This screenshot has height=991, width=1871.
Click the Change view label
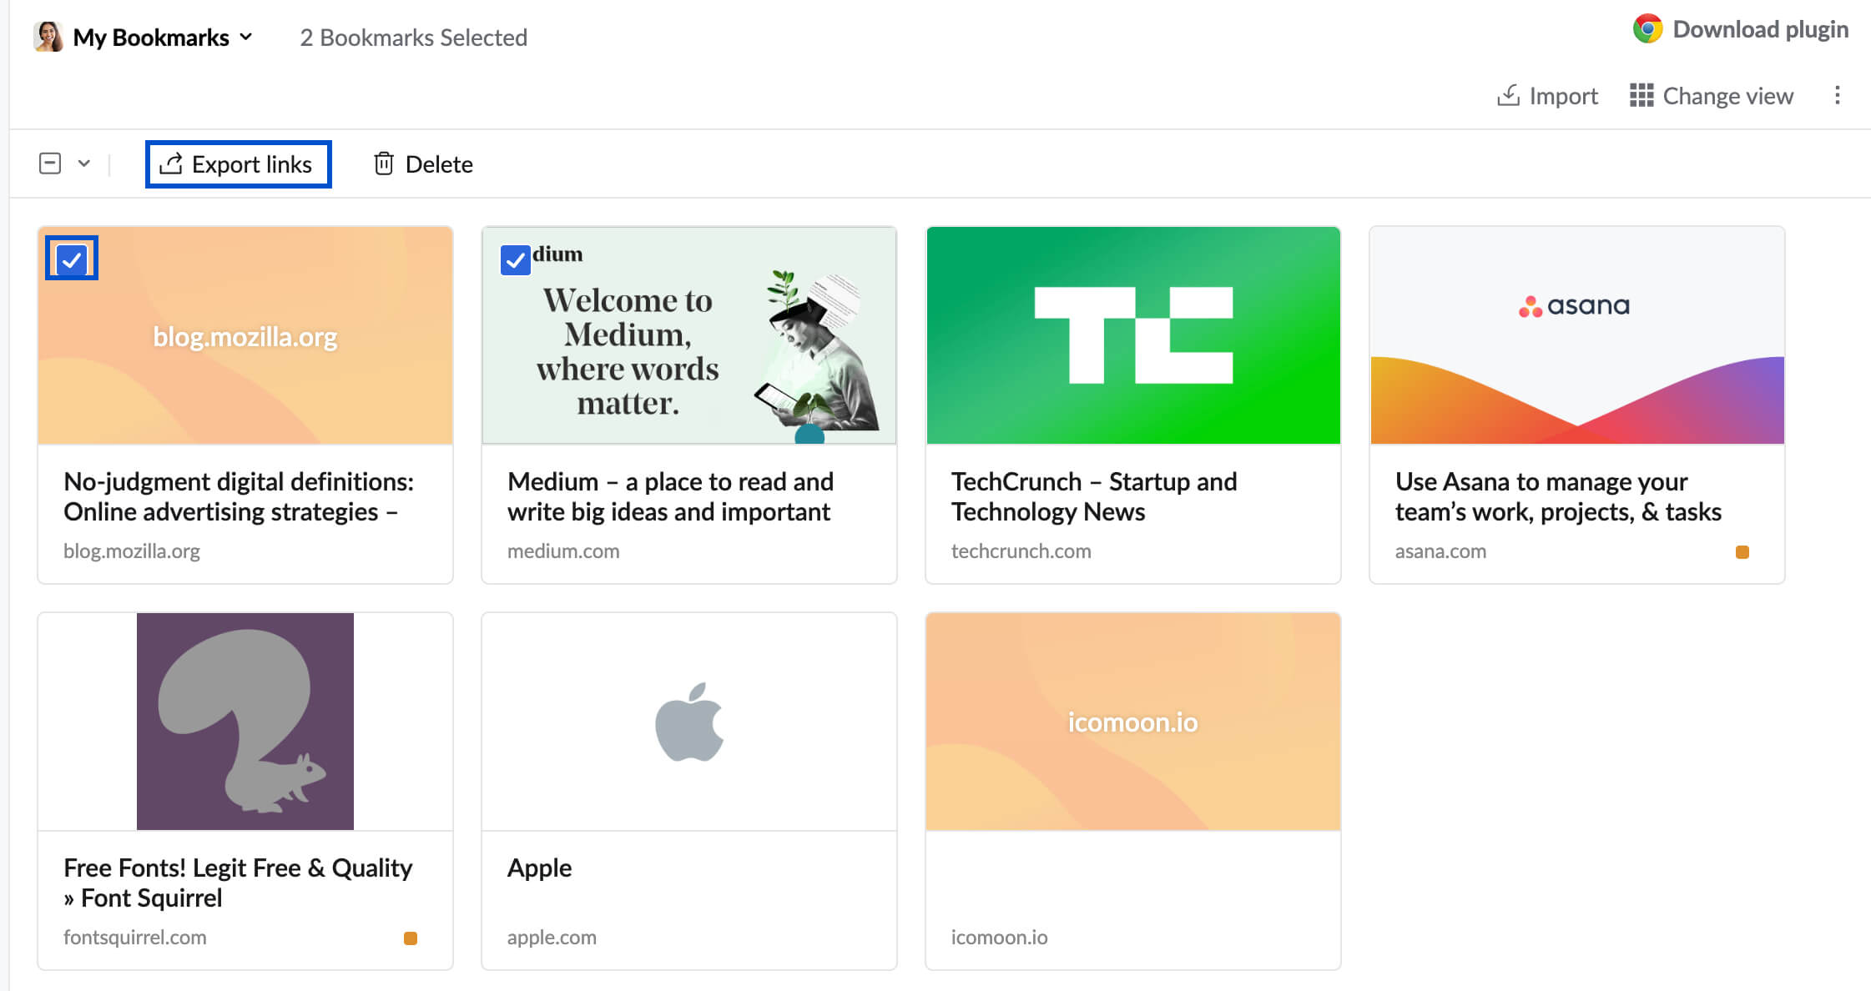pyautogui.click(x=1727, y=96)
